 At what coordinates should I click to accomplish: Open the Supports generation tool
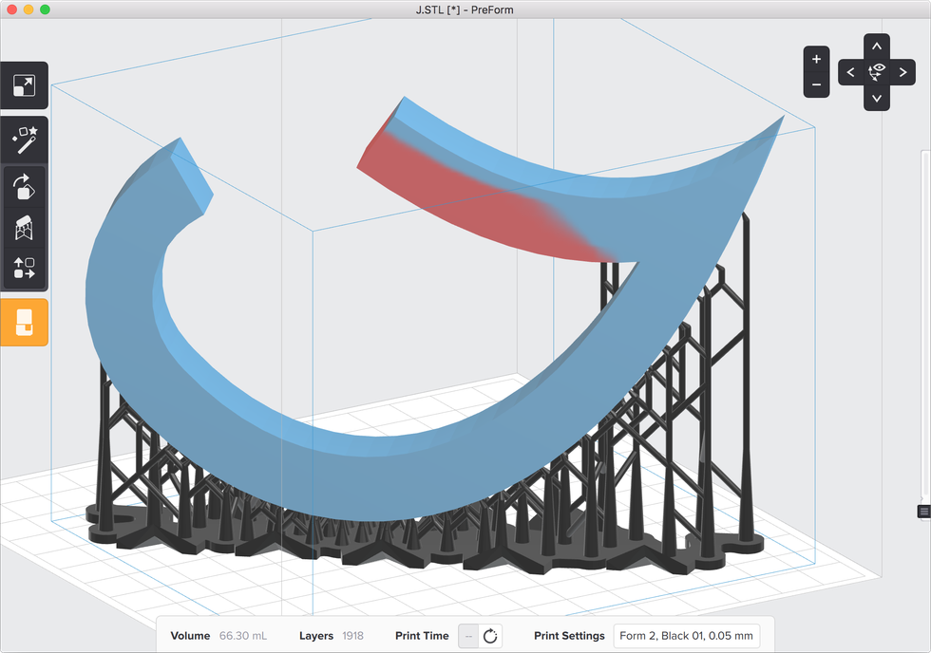tap(24, 228)
